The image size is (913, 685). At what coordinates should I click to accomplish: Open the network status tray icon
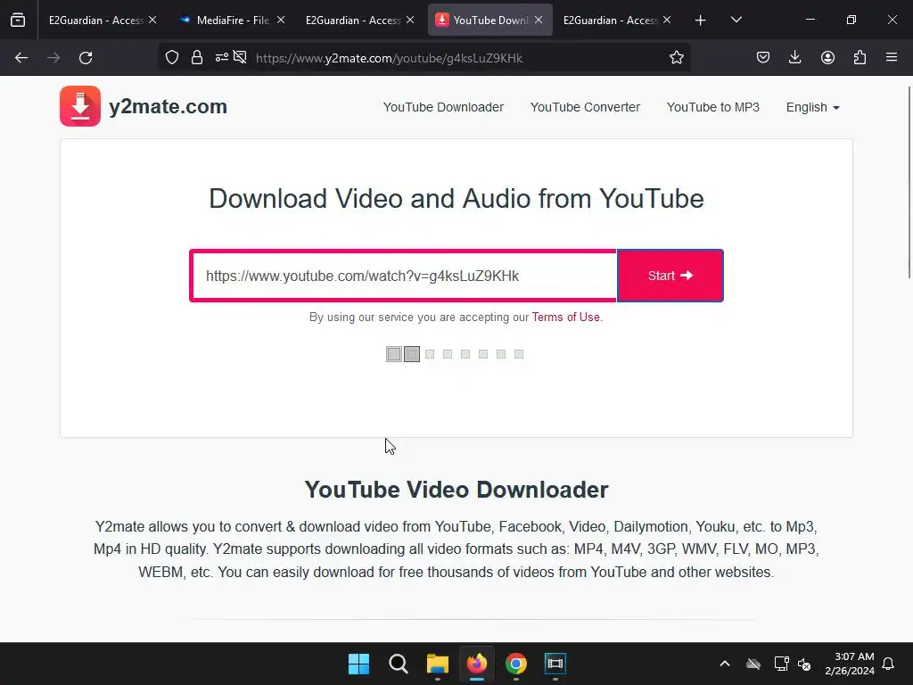(781, 664)
